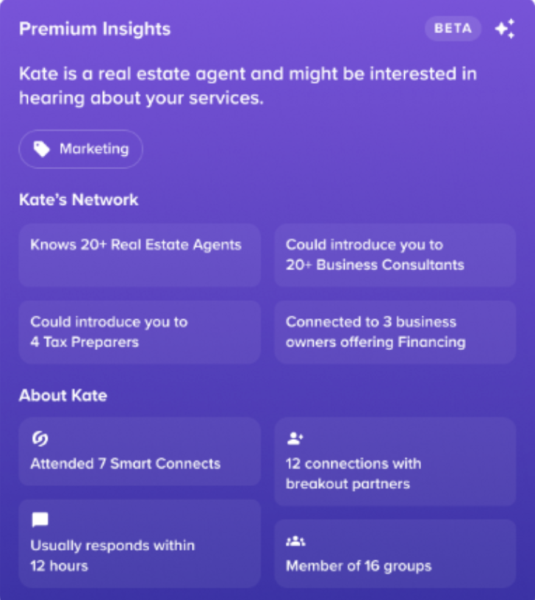Open the 20+ Business Consultants card
Image resolution: width=535 pixels, height=600 pixels.
click(395, 254)
